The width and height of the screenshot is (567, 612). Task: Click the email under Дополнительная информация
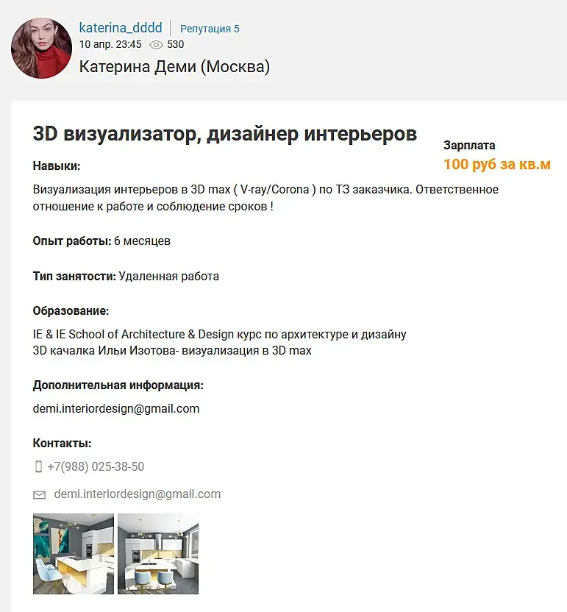click(x=116, y=409)
